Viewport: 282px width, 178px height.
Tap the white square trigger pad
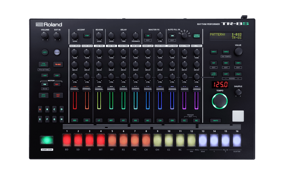[x=238, y=116]
